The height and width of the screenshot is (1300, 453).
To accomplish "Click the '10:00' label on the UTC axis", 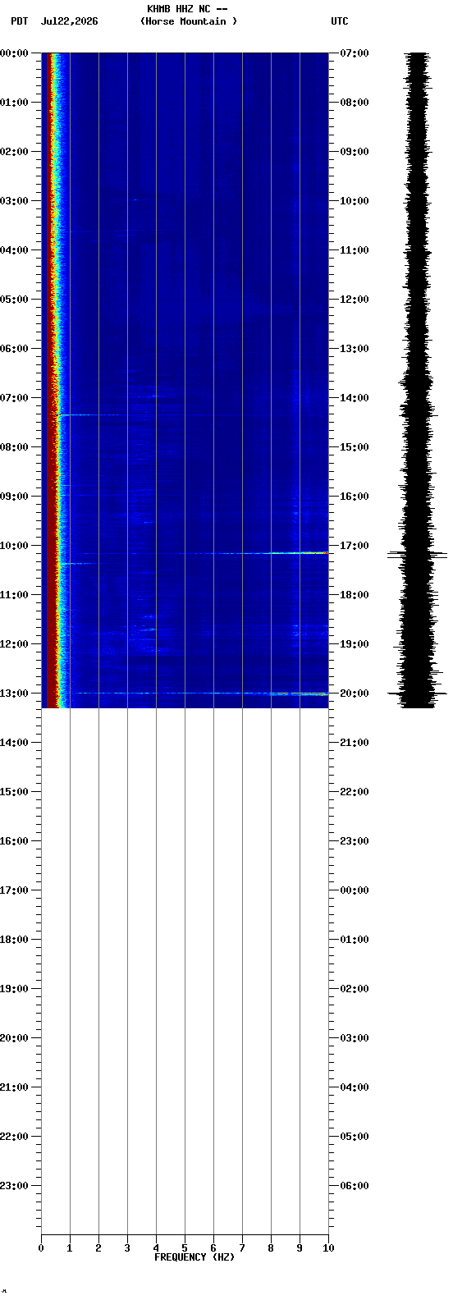I will click(x=355, y=201).
